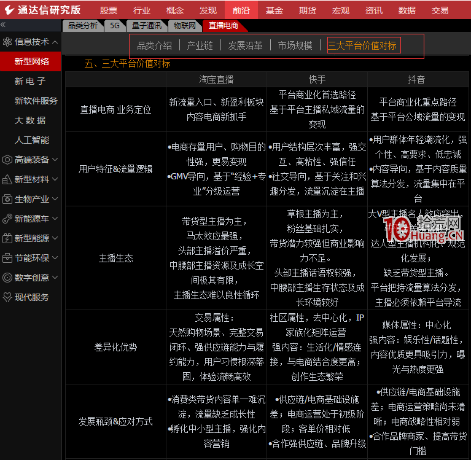This screenshot has width=471, height=460.
Task: Switch to the 5G tab
Action: pos(115,26)
